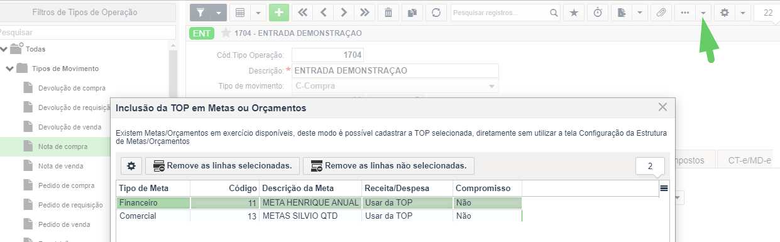Screen dimensions: 780x242
Task: Click METAS SILVIO QTD cell
Action: (x=310, y=216)
